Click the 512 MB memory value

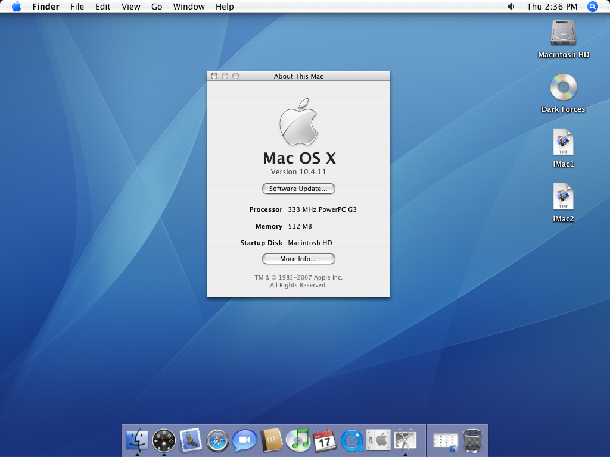click(300, 226)
